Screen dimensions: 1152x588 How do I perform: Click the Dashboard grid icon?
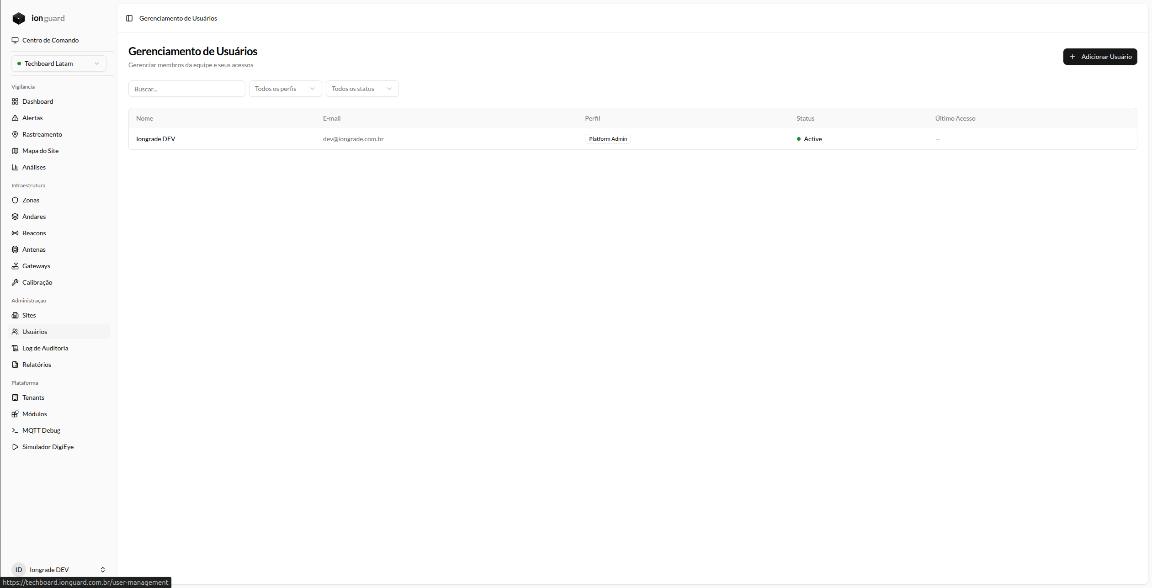tap(15, 101)
